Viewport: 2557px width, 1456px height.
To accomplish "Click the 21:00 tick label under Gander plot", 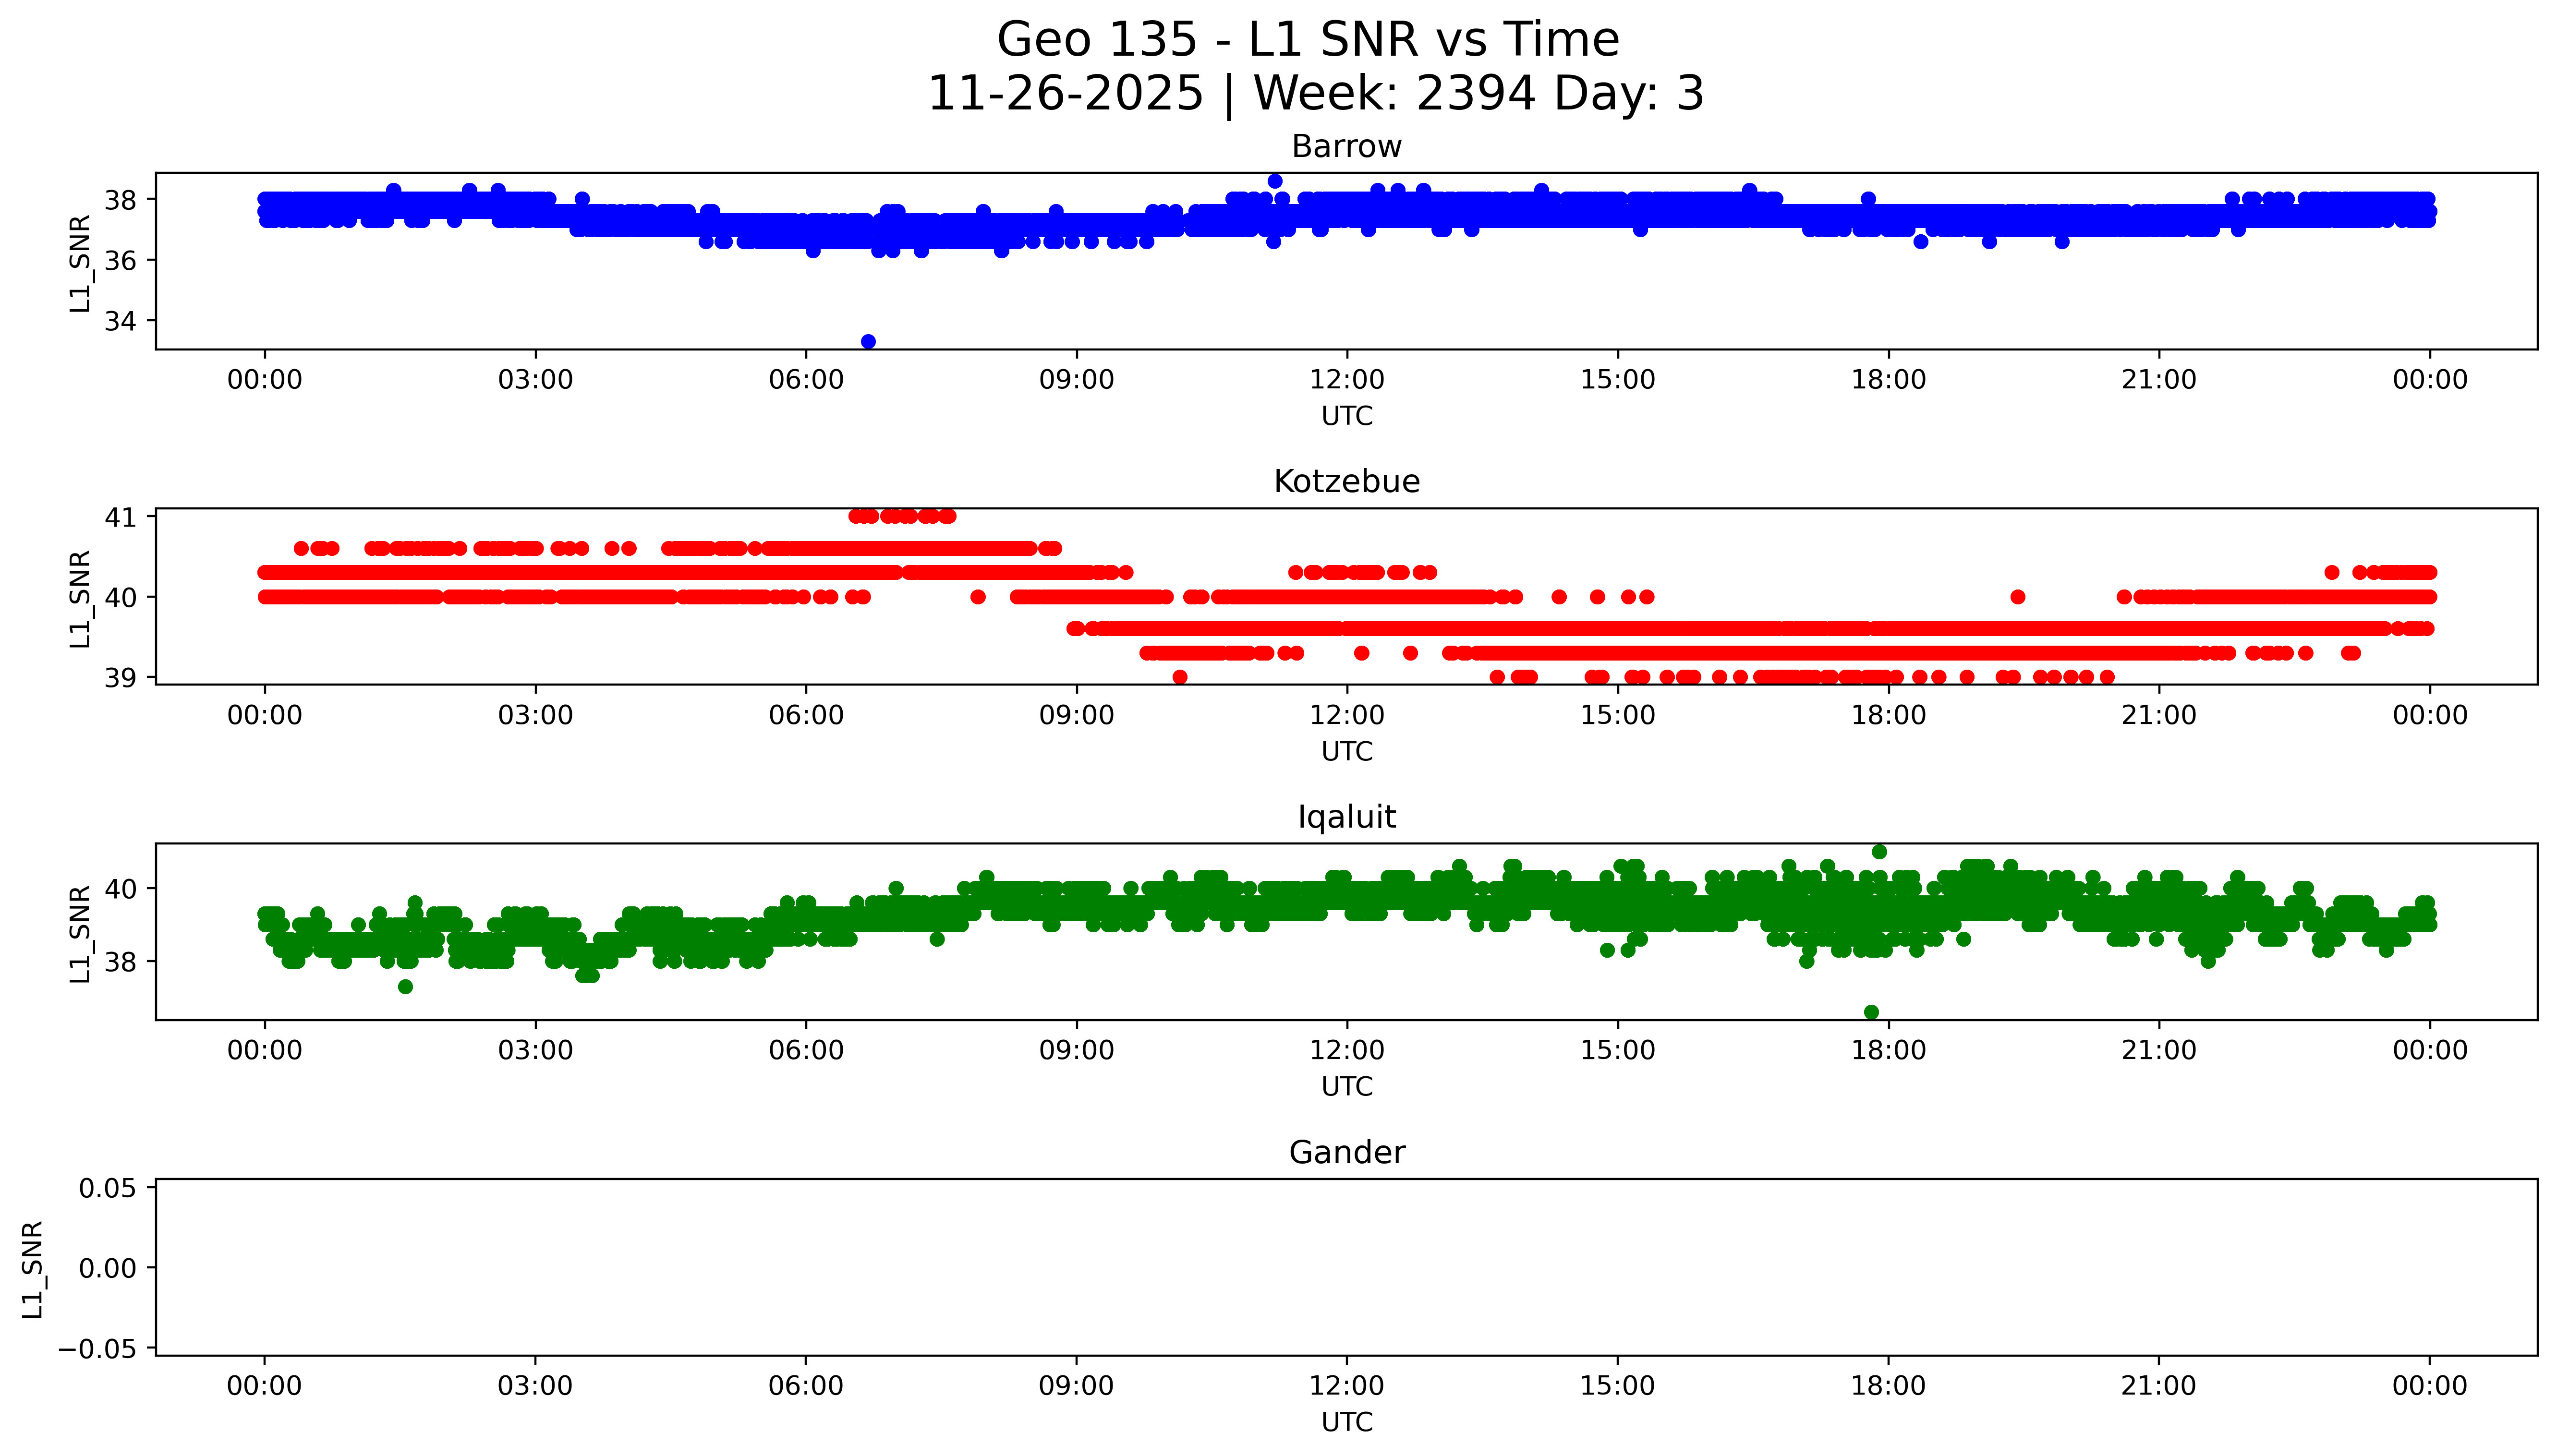I will pos(2158,1386).
